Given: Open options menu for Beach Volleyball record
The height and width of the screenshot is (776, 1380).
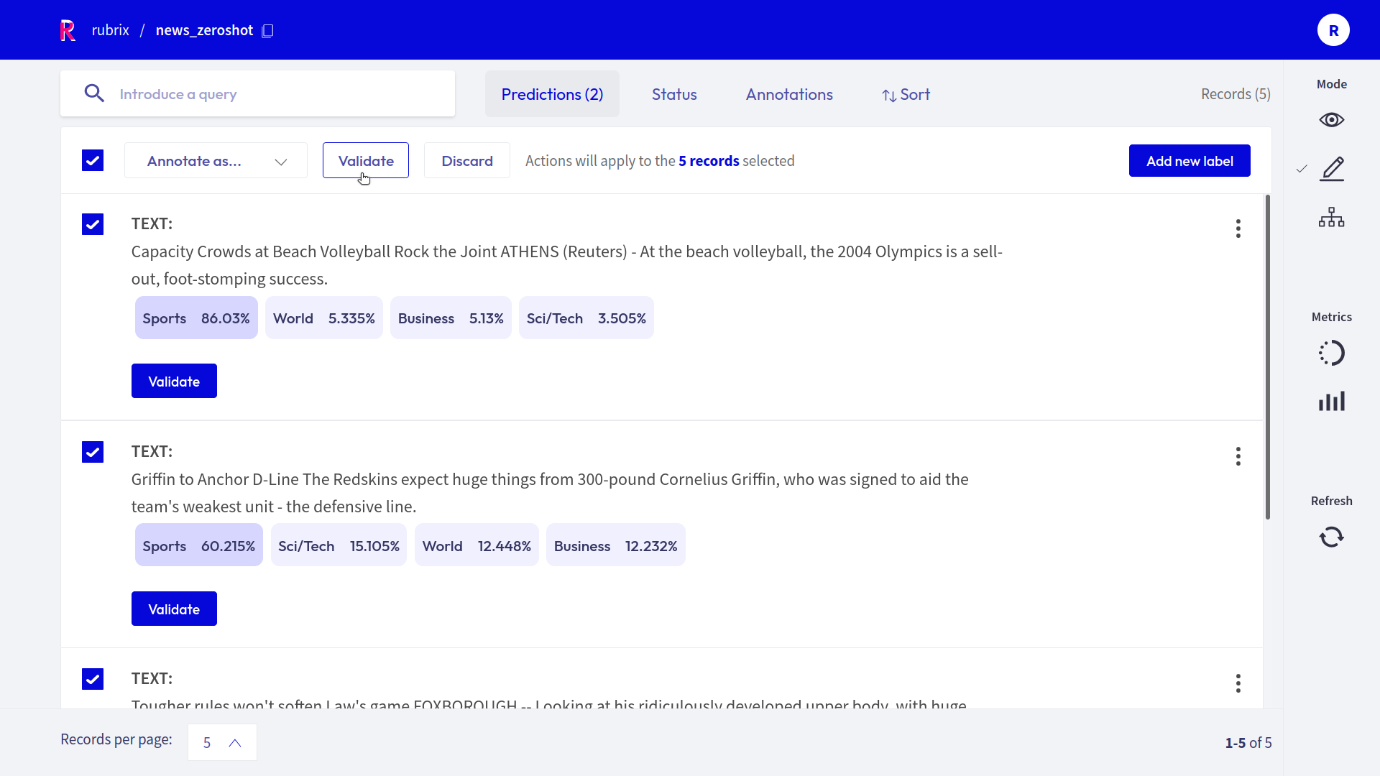Looking at the screenshot, I should coord(1238,228).
